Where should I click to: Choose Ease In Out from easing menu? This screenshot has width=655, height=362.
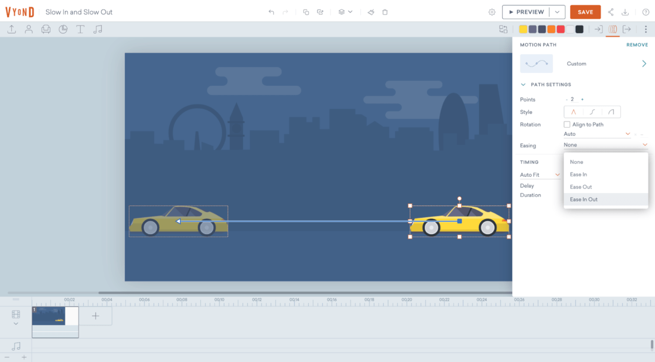(583, 200)
